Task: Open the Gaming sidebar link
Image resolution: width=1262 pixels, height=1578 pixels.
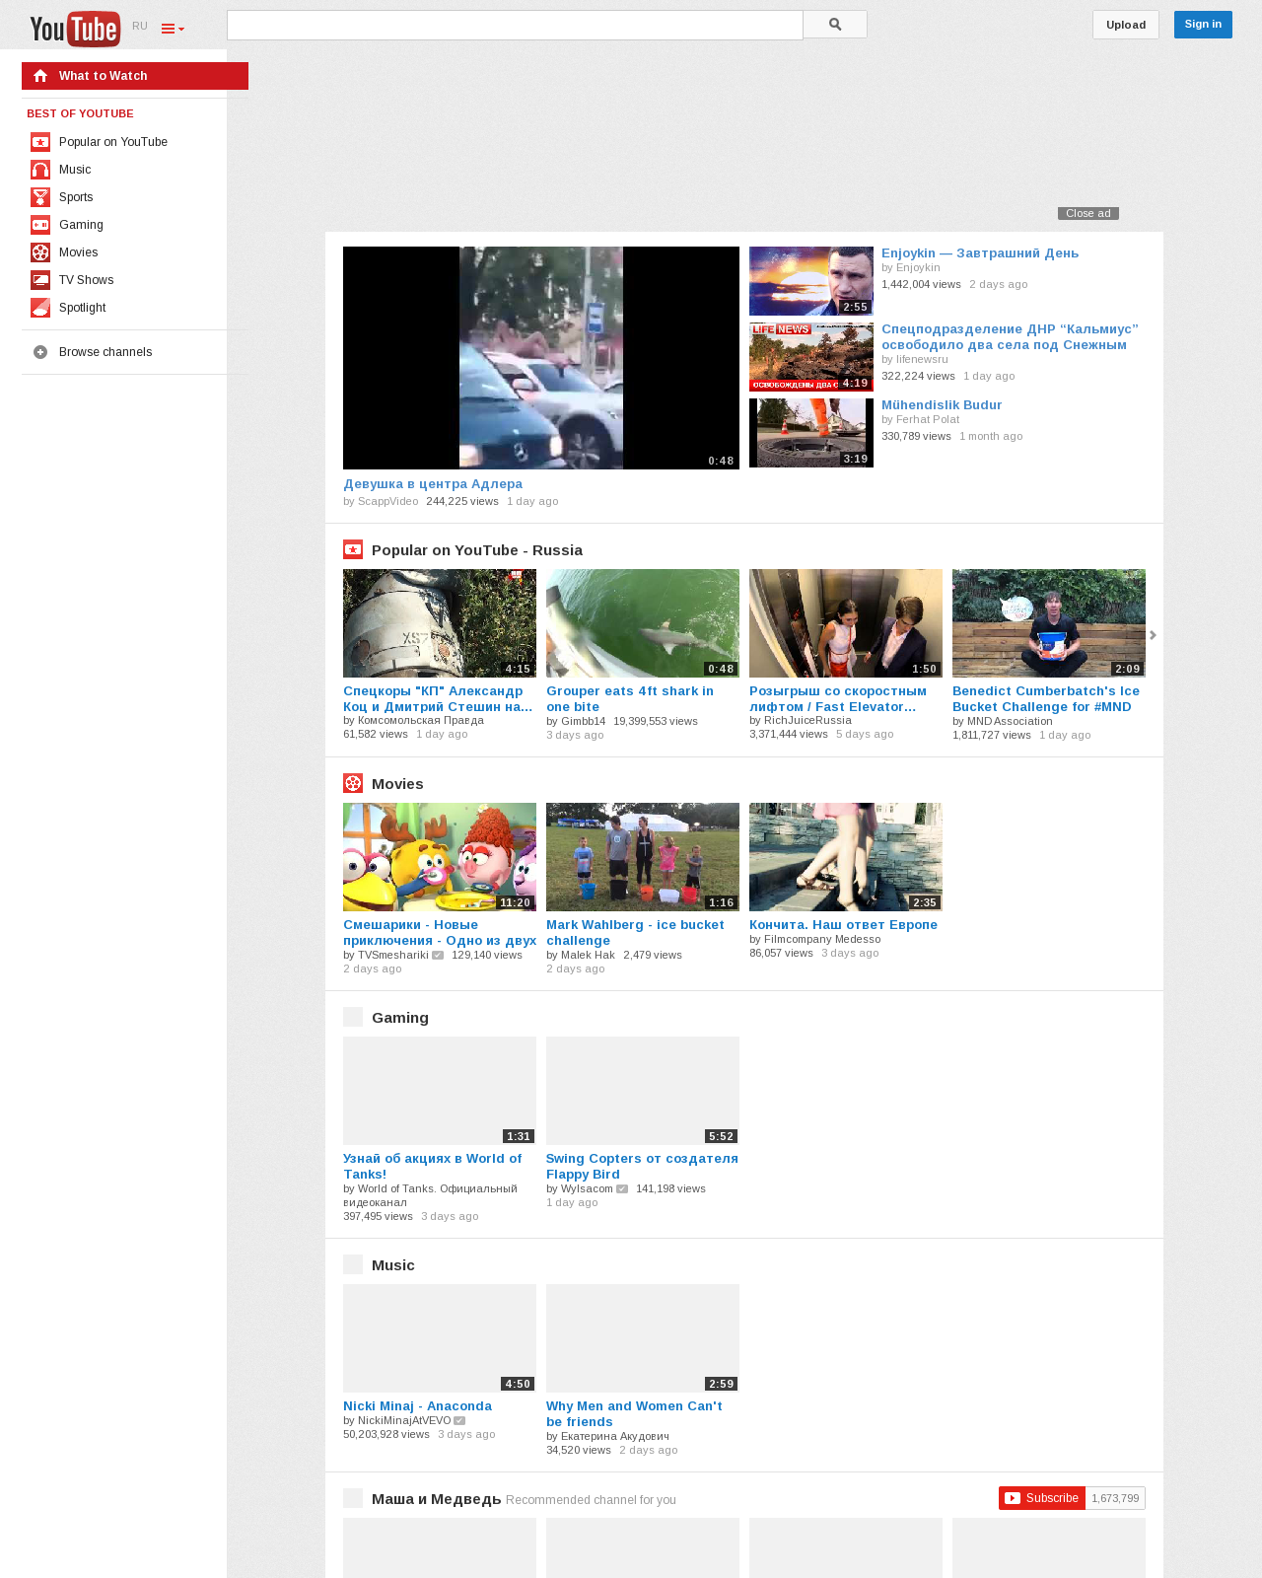Action: pyautogui.click(x=81, y=225)
